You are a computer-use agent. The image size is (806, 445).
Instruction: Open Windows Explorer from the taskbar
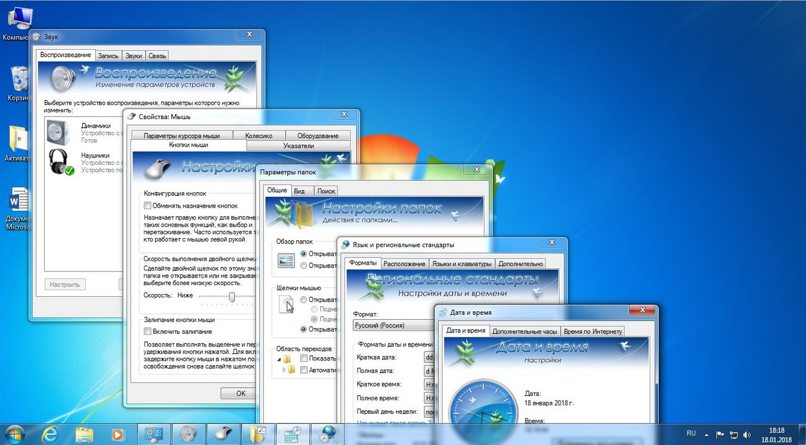(84, 434)
